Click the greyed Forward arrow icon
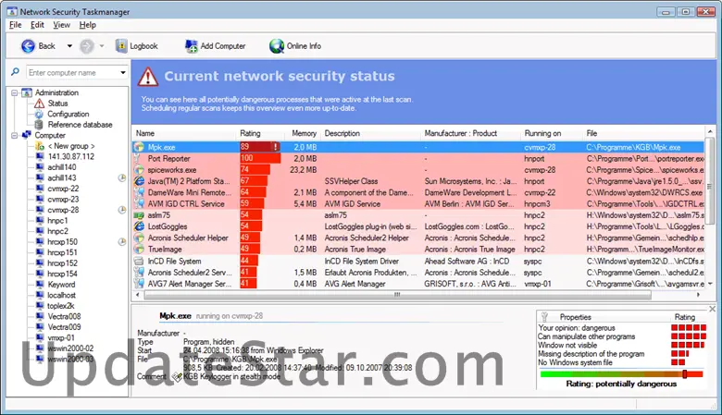 coord(87,46)
